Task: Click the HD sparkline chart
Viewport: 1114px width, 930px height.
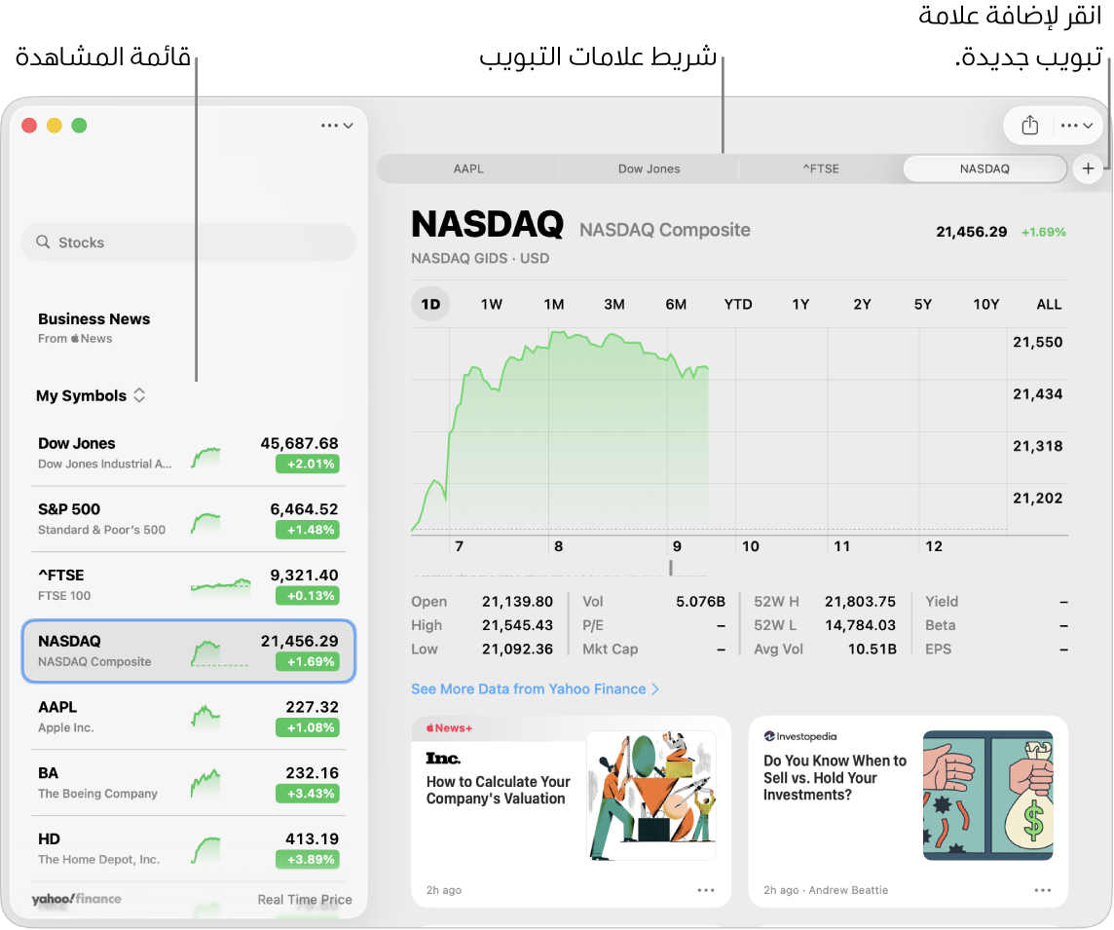Action: [206, 850]
